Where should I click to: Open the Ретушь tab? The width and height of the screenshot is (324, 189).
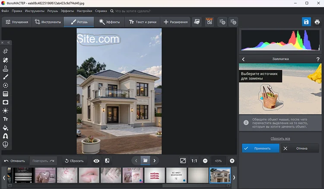click(x=79, y=22)
